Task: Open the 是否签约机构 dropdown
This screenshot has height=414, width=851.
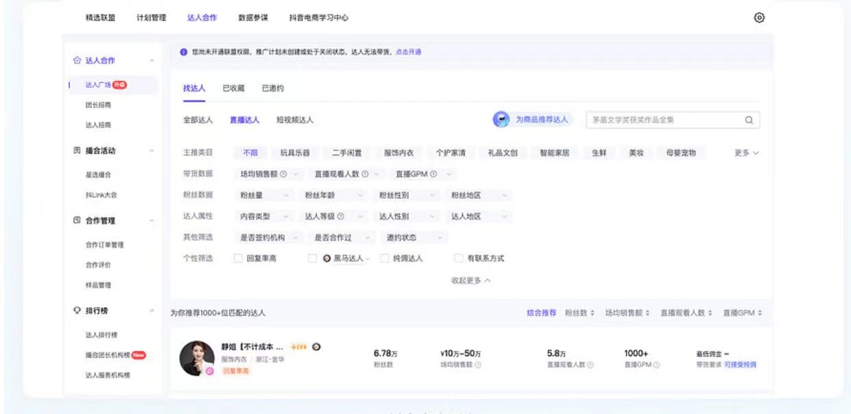Action: [x=269, y=238]
